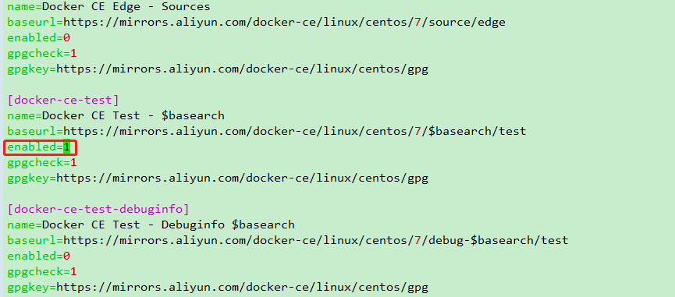
Task: Click the gpgkey URL in the Edge Sources section
Action: (x=243, y=69)
